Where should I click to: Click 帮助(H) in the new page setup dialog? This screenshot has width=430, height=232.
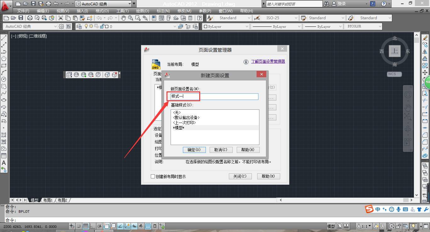(248, 150)
